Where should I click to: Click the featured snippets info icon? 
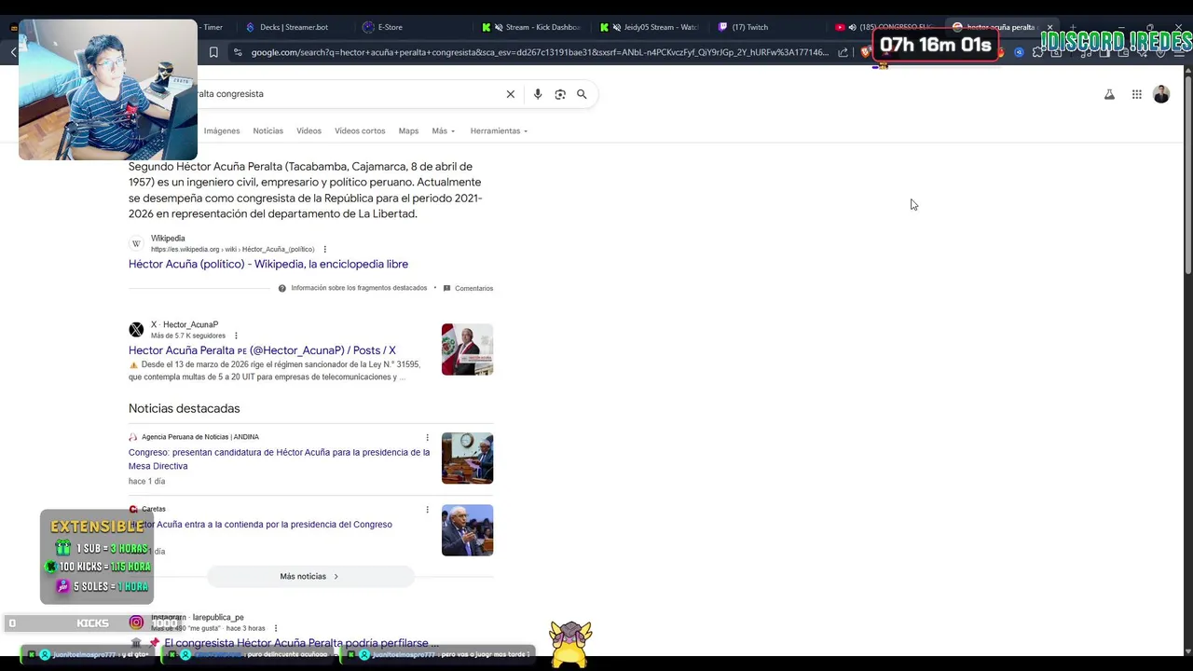tap(282, 289)
